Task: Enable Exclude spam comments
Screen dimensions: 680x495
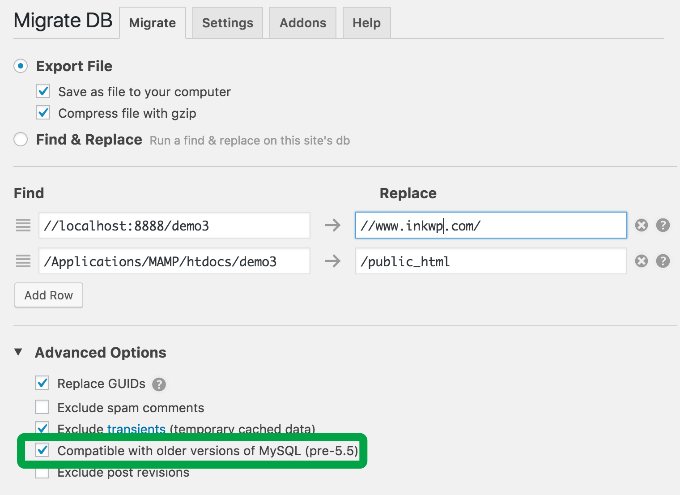Action: [x=42, y=406]
